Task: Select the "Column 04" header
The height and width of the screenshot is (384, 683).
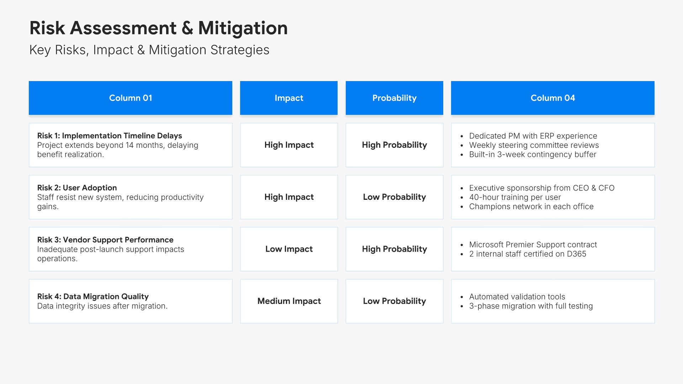Action: point(552,98)
